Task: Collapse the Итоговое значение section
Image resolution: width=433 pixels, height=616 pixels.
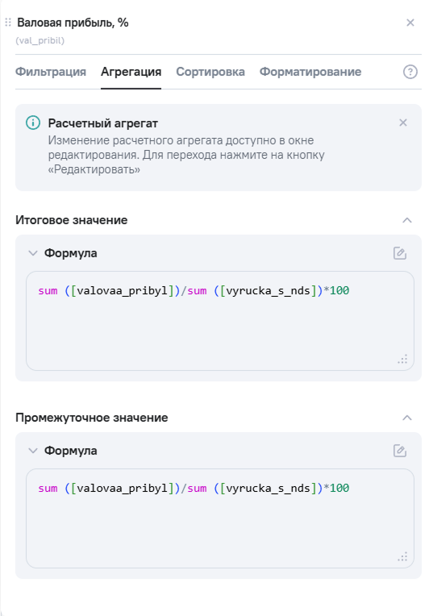Action: pos(407,220)
